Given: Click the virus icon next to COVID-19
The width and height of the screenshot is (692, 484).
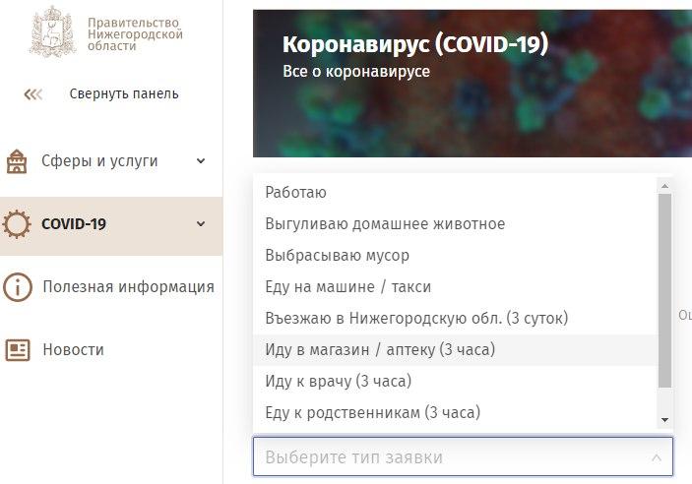Looking at the screenshot, I should pyautogui.click(x=17, y=224).
